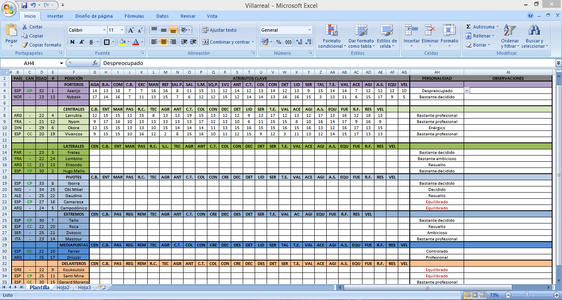Align text to middle of cell
The height and width of the screenshot is (300, 562).
pyautogui.click(x=163, y=30)
